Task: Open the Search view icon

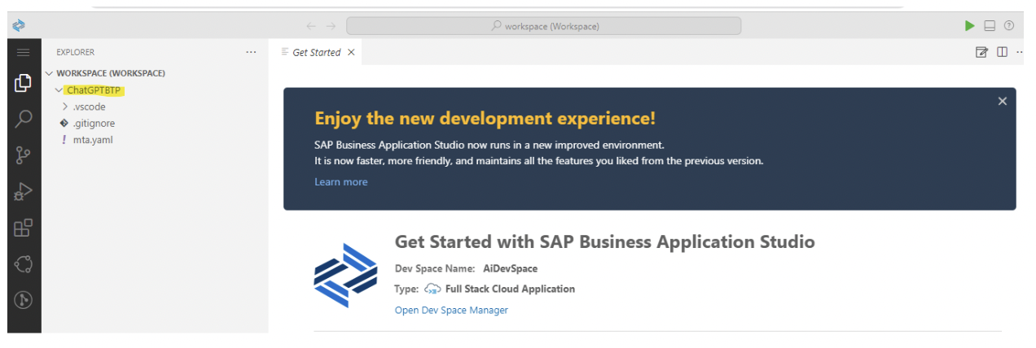Action: (24, 119)
